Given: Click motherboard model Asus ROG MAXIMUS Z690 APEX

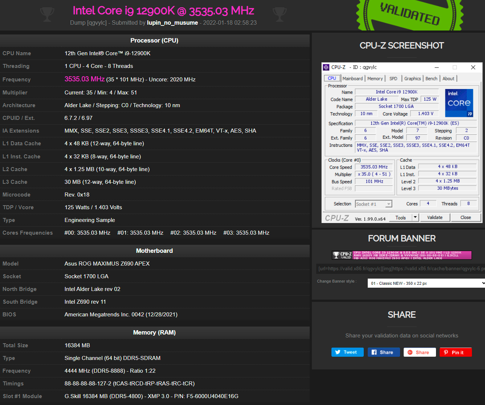Looking at the screenshot, I should [107, 264].
